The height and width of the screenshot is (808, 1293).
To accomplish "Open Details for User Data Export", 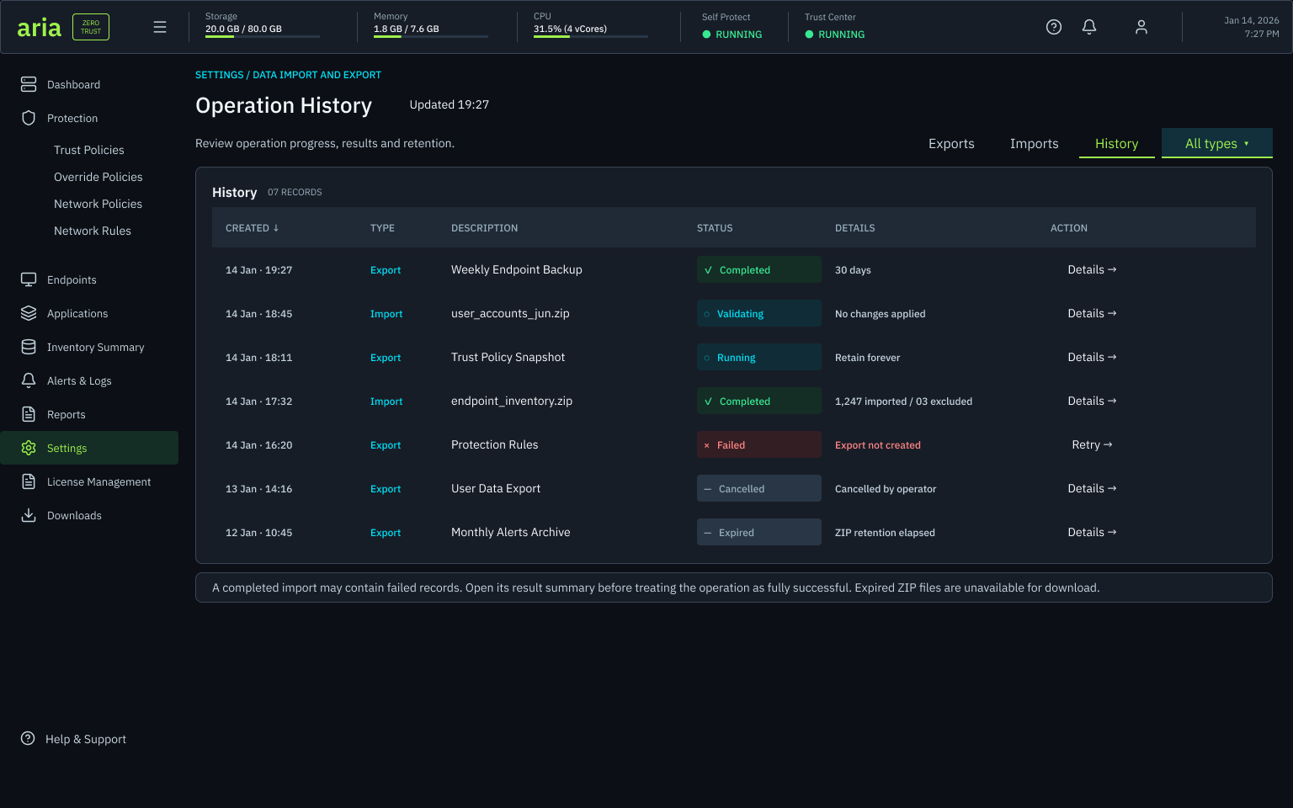I will coord(1092,488).
